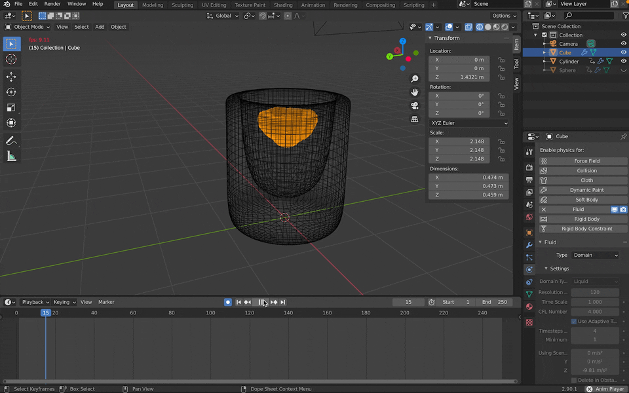Activate the Move tool
629x393 pixels.
[x=11, y=77]
